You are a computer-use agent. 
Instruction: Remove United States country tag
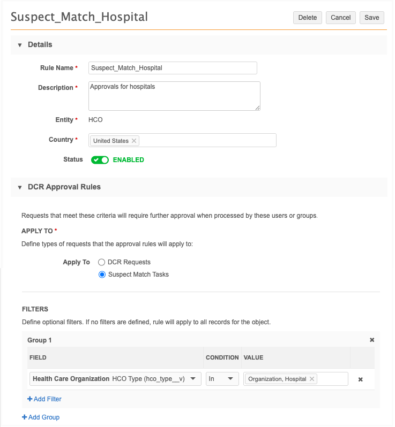coord(134,141)
